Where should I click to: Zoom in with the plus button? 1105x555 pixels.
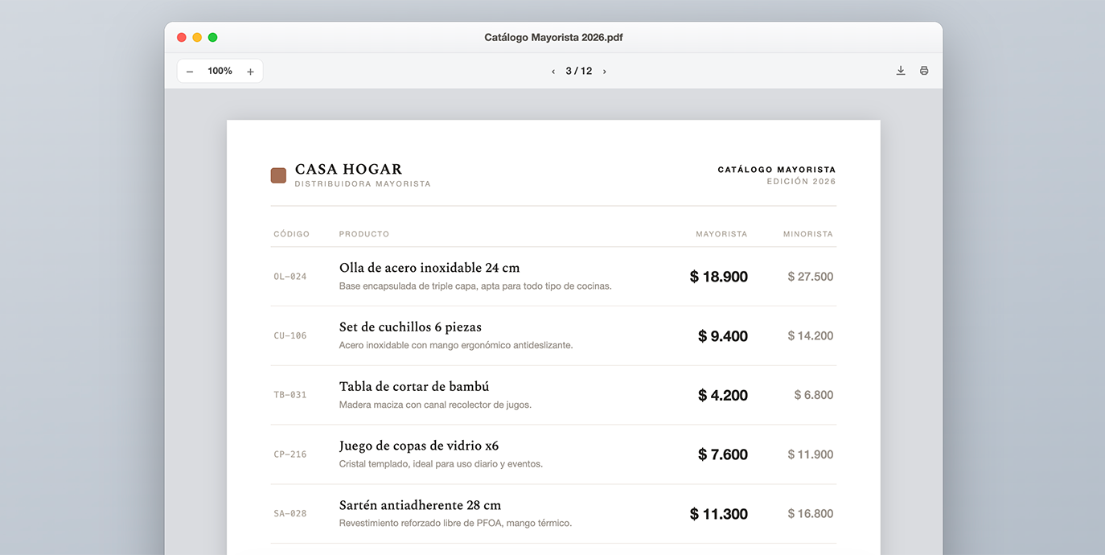250,72
